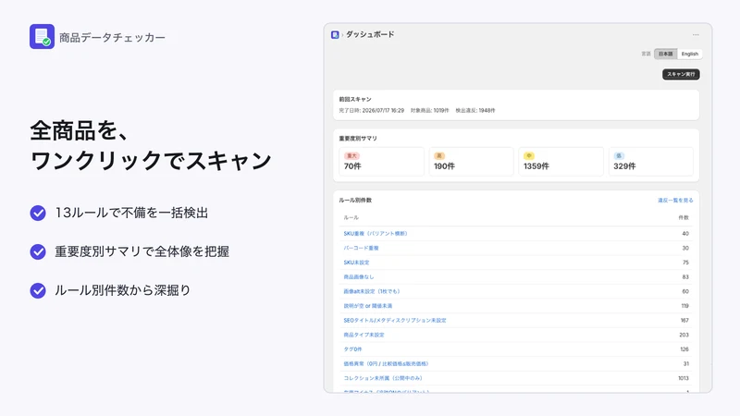
Task: Click count 40 in SKU重複 row
Action: pyautogui.click(x=685, y=234)
